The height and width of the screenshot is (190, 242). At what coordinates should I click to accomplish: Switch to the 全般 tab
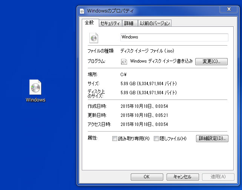tap(90, 23)
